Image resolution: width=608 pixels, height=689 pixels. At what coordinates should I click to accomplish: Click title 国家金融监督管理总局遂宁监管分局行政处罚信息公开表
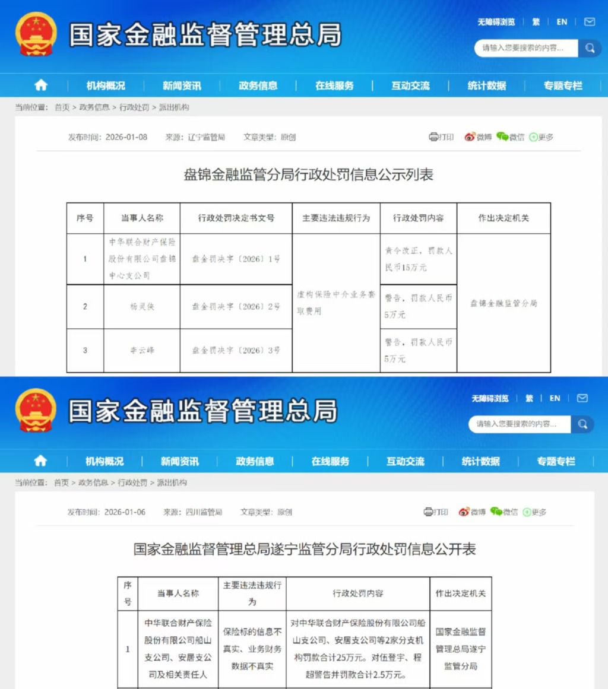(305, 550)
